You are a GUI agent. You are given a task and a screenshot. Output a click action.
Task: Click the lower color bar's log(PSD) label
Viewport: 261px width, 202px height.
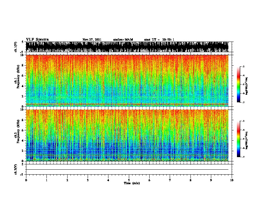point(246,140)
